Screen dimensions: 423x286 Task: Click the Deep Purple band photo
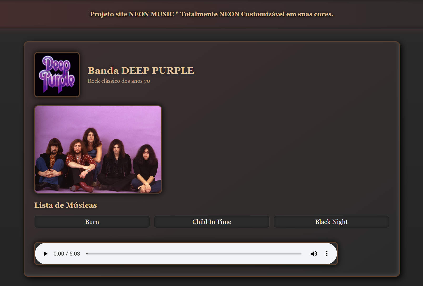(98, 149)
